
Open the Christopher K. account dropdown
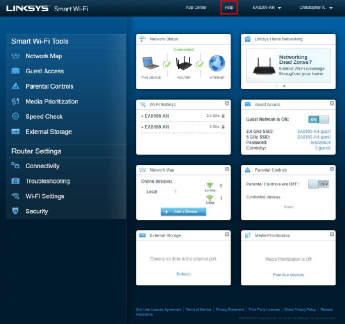316,7
